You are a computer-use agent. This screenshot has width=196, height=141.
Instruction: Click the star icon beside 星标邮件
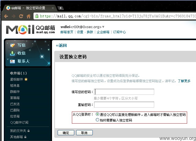[26, 79]
